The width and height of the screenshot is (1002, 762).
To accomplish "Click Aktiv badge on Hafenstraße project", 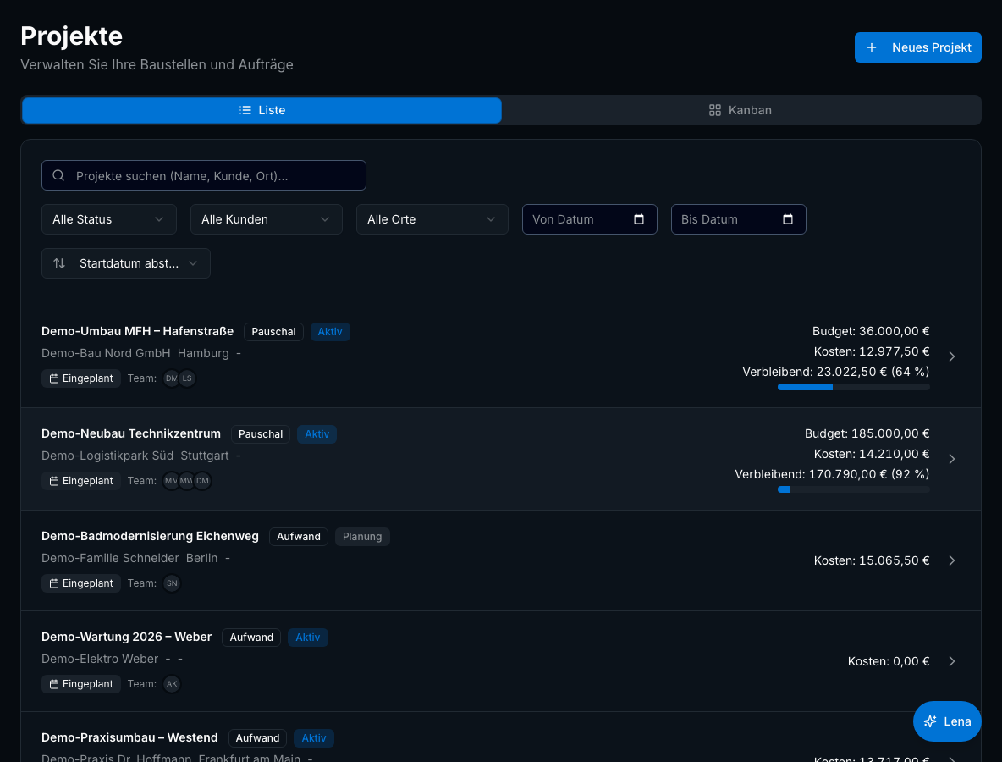I will tap(330, 332).
